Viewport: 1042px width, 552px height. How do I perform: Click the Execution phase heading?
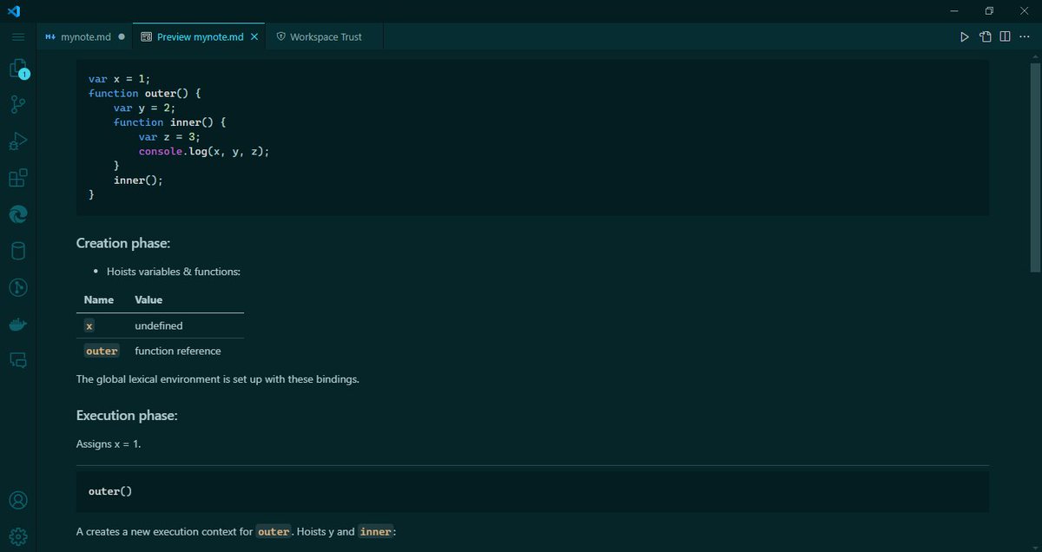(127, 416)
